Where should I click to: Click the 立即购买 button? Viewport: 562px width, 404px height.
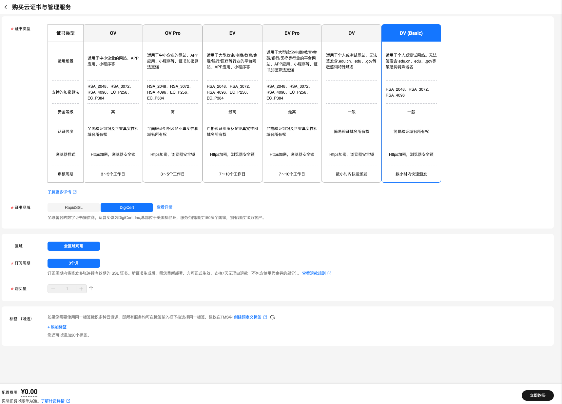[x=538, y=395]
